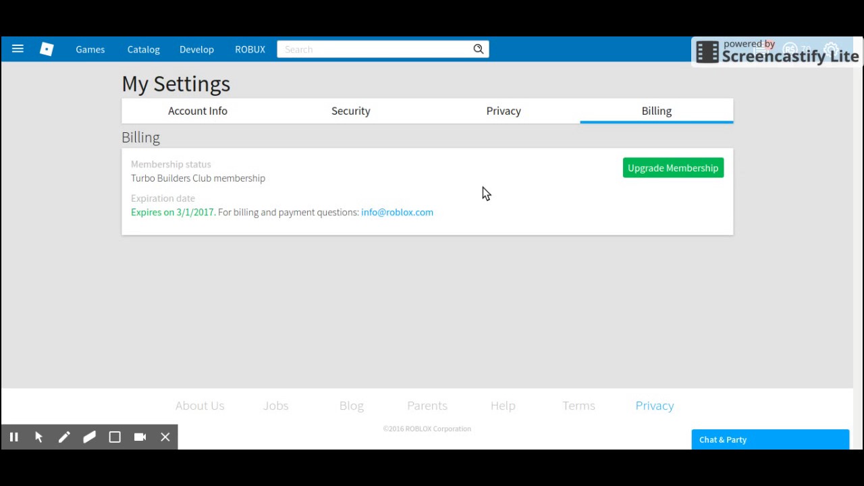The image size is (864, 486).
Task: Click the search magnifier icon
Action: coord(478,49)
